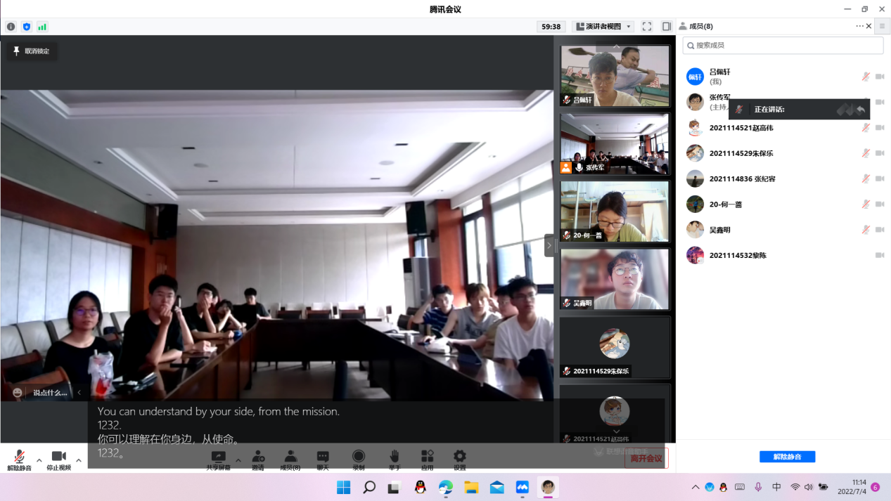Expand audio options arrow beside 解除静音
891x501 pixels.
[x=39, y=461]
